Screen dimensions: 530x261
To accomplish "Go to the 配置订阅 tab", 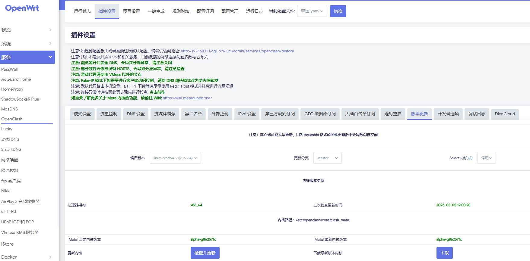I will pos(205,11).
